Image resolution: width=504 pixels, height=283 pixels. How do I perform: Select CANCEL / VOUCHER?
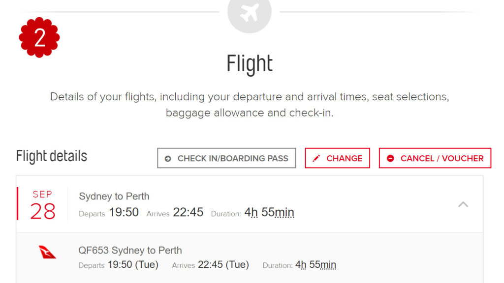click(435, 158)
